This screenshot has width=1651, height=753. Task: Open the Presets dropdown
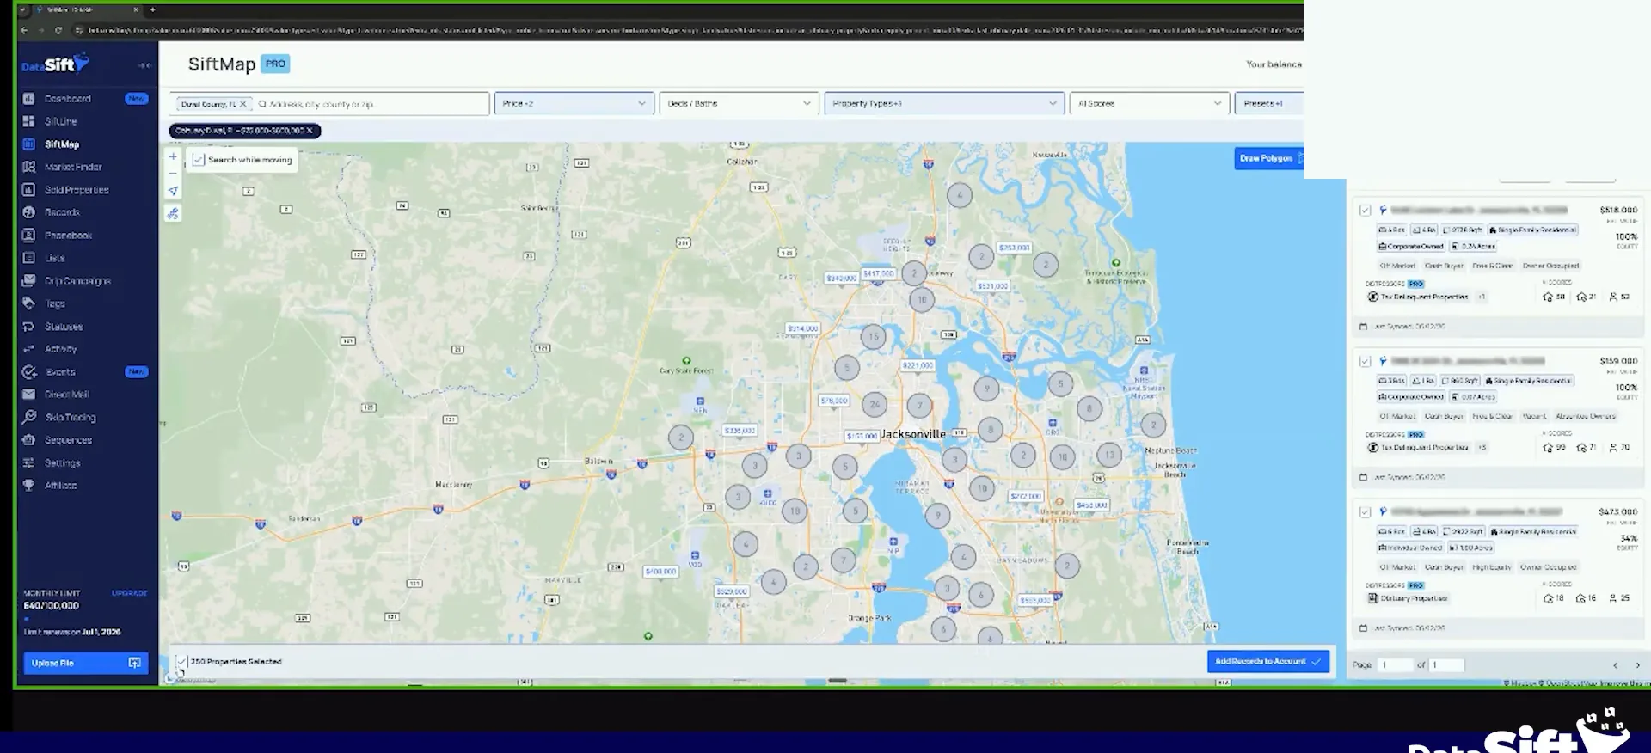[x=1269, y=103]
